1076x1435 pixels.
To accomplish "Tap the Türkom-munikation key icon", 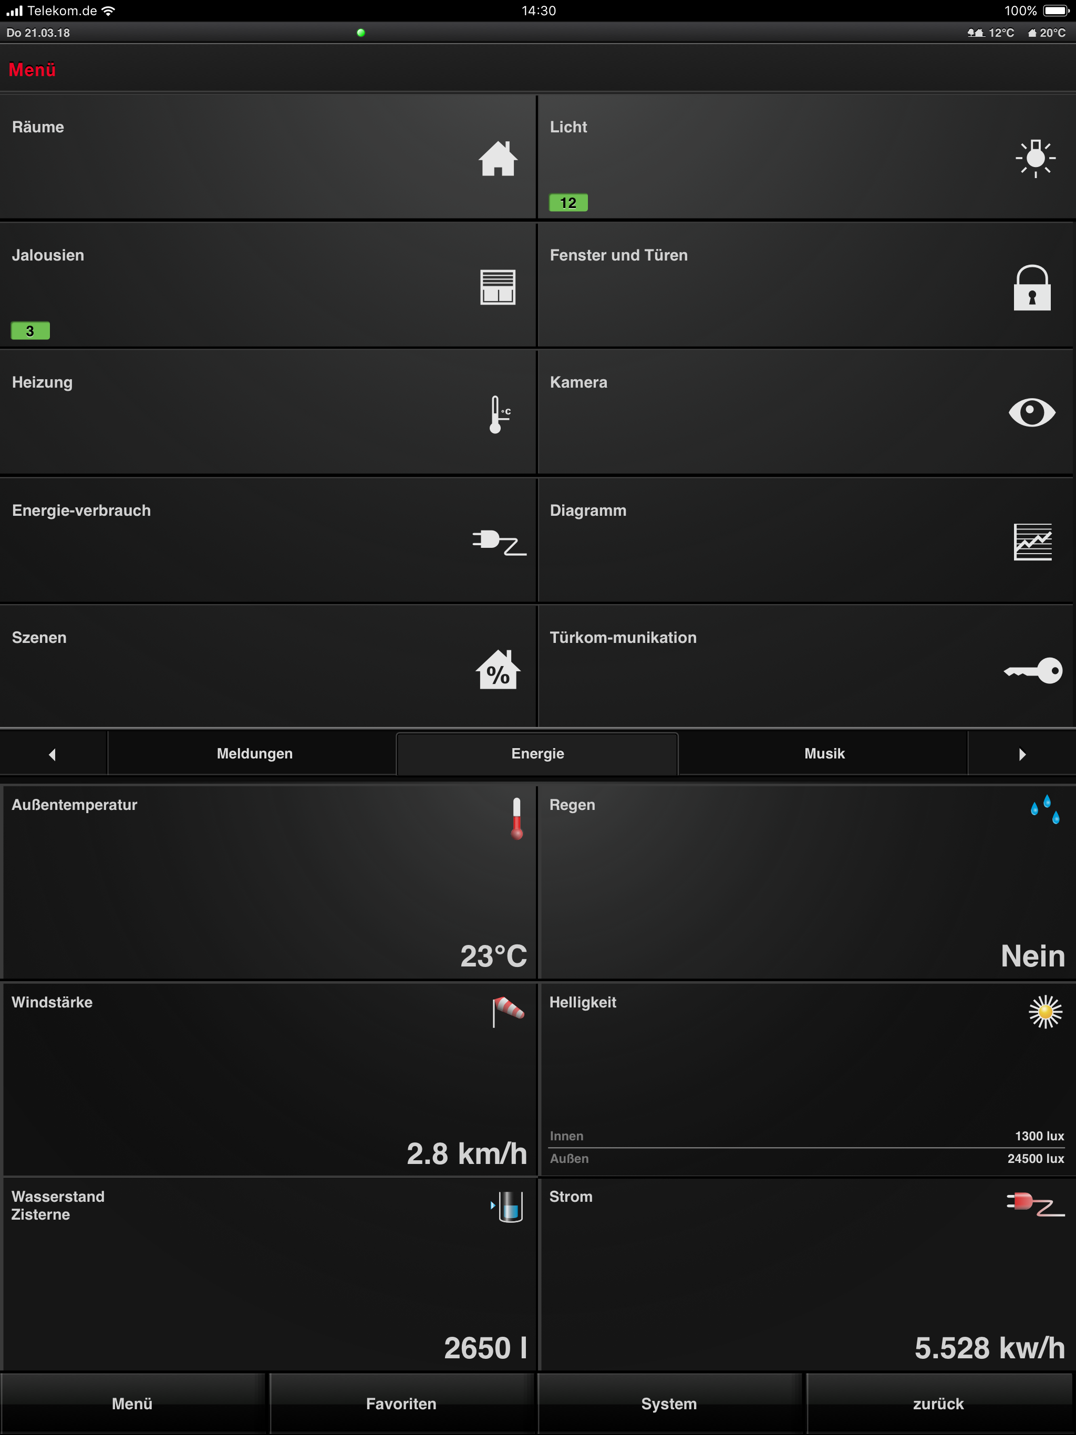I will pyautogui.click(x=1032, y=670).
